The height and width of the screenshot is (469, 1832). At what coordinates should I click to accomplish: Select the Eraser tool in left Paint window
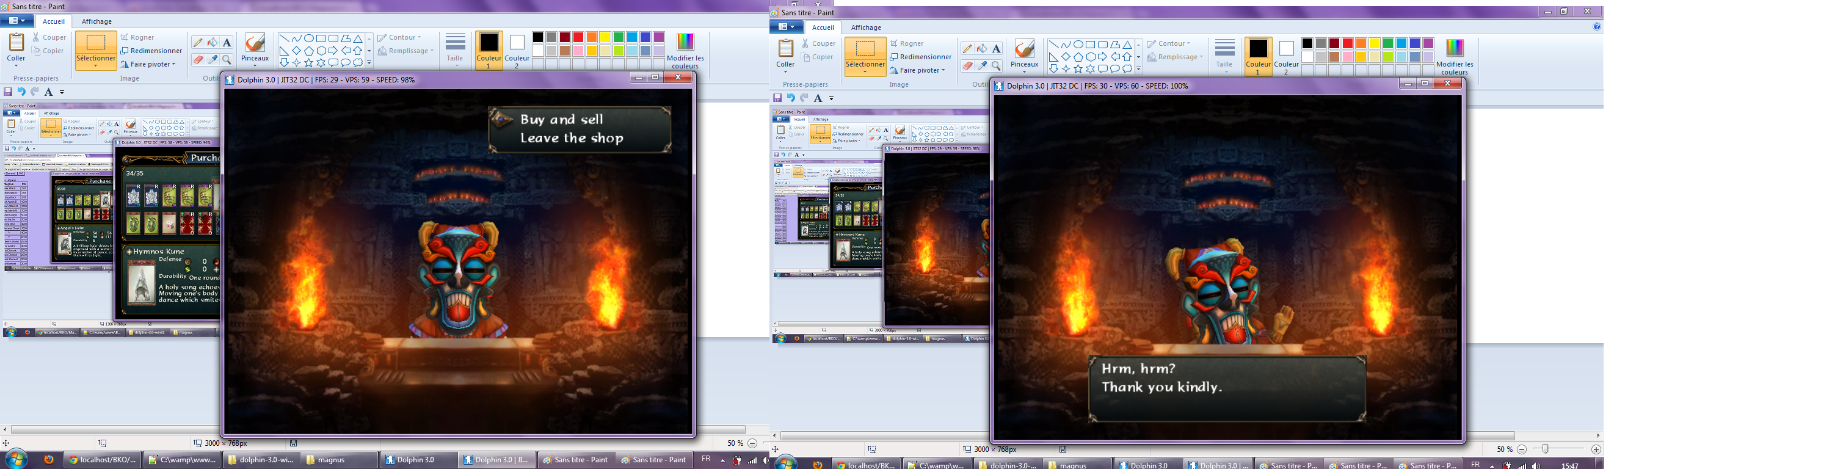coord(198,60)
